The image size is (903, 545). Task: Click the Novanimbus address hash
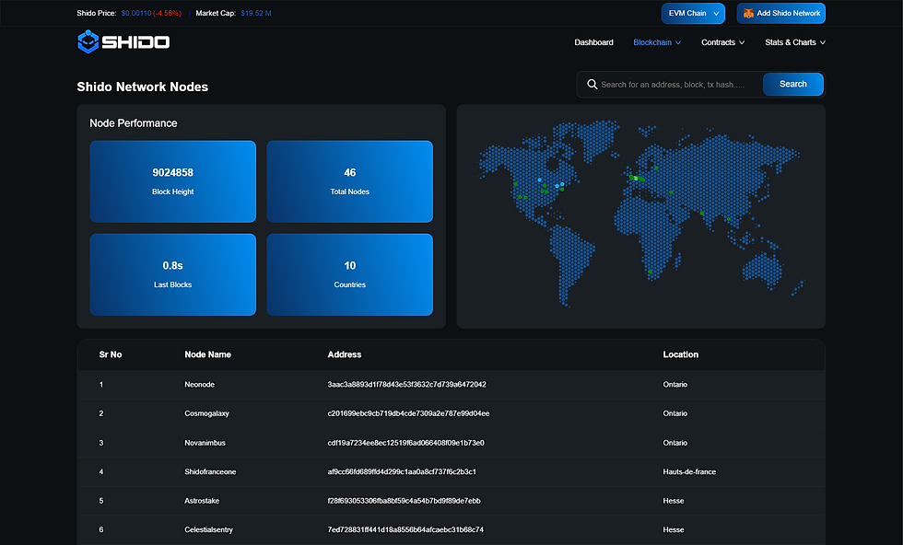click(x=406, y=443)
